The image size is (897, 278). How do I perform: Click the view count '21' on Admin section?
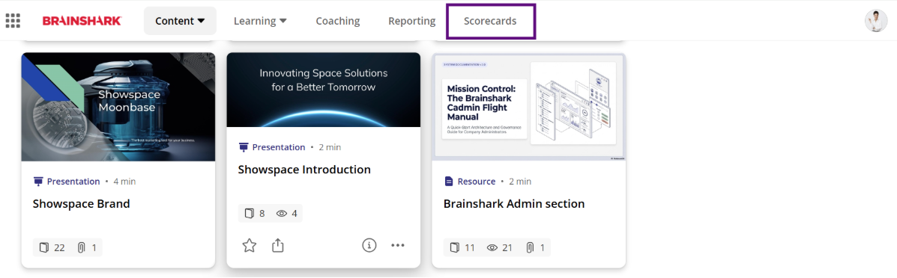pos(507,248)
